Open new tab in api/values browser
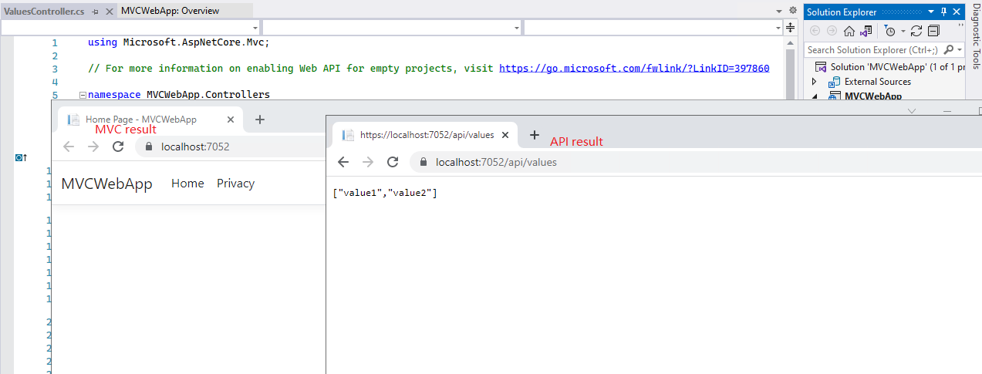Viewport: 982px width, 374px height. pos(534,135)
